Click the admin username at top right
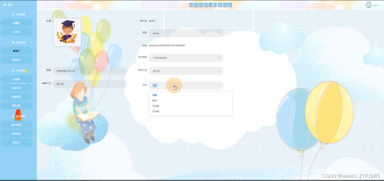Viewport: 384px width, 181px height. tap(376, 5)
